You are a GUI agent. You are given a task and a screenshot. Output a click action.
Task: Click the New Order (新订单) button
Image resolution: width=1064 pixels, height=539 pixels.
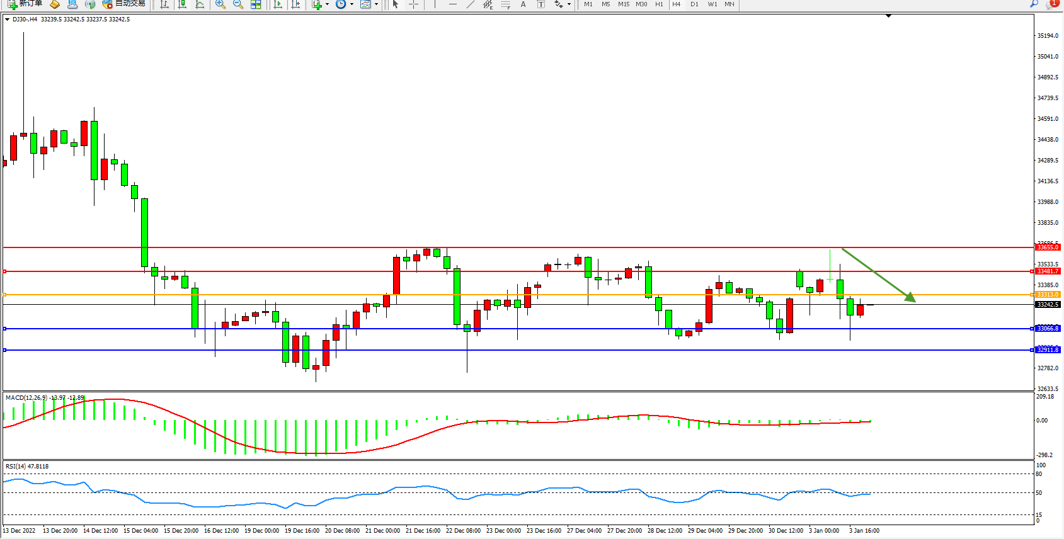25,4
